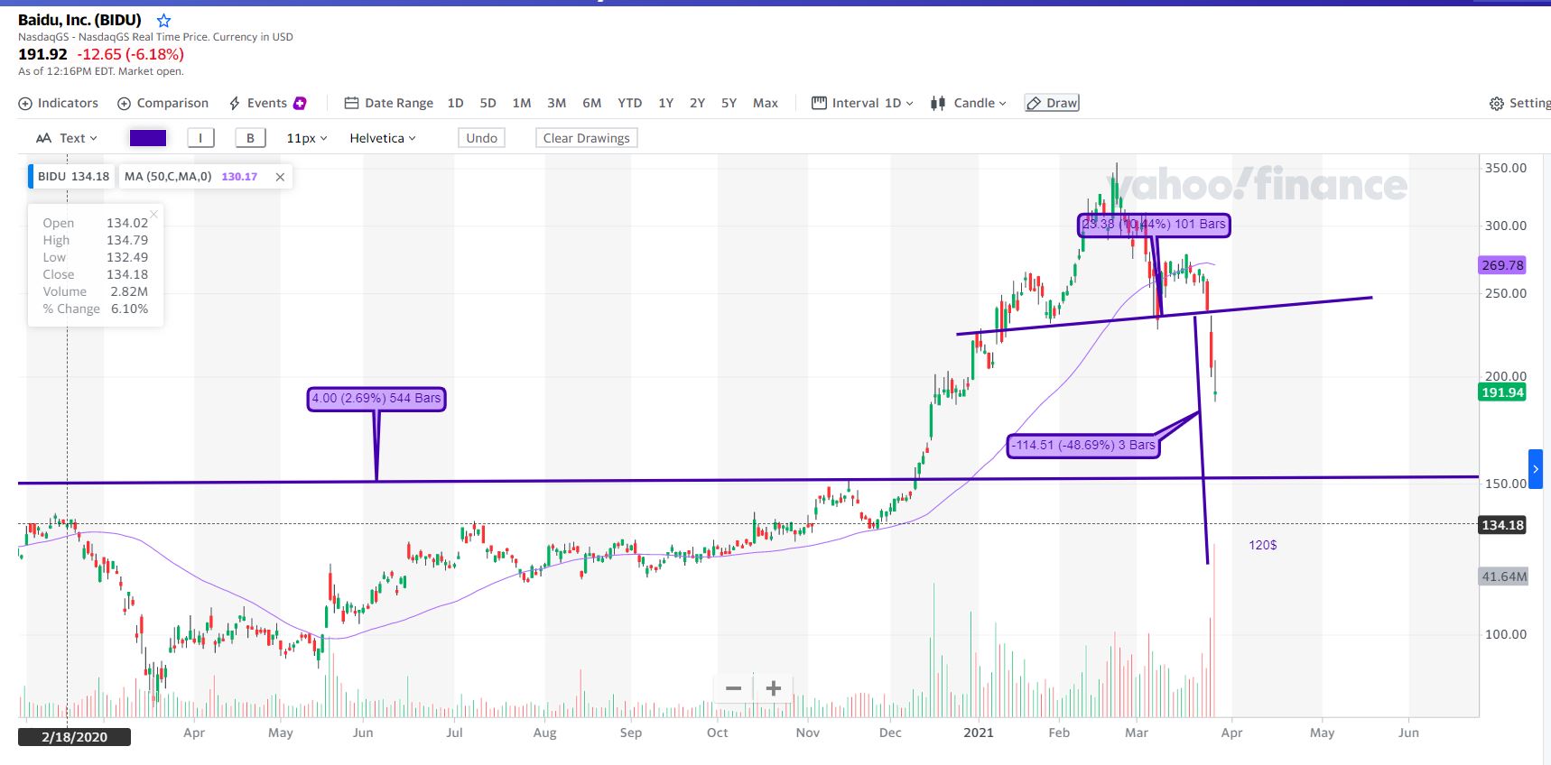The width and height of the screenshot is (1551, 765).
Task: Select the BIDU series legend label
Action: coord(72,177)
